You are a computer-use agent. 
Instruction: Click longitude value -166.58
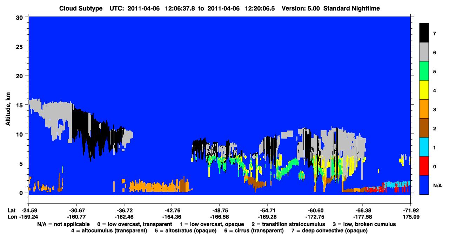(x=219, y=217)
